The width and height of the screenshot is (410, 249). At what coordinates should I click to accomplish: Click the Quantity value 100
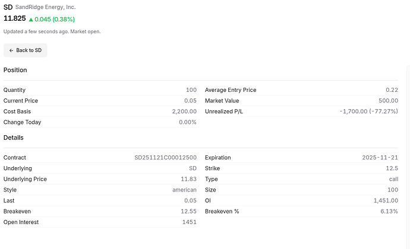point(191,90)
